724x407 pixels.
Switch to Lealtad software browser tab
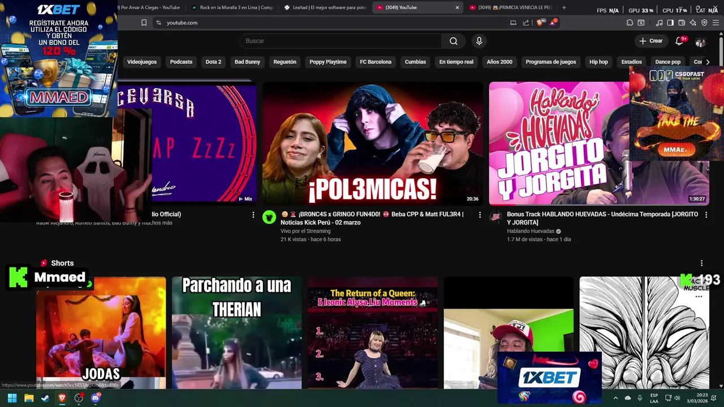tap(325, 7)
